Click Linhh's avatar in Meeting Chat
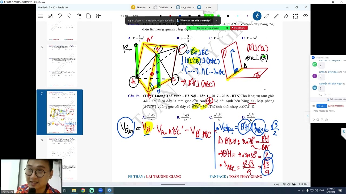 (x=315, y=76)
